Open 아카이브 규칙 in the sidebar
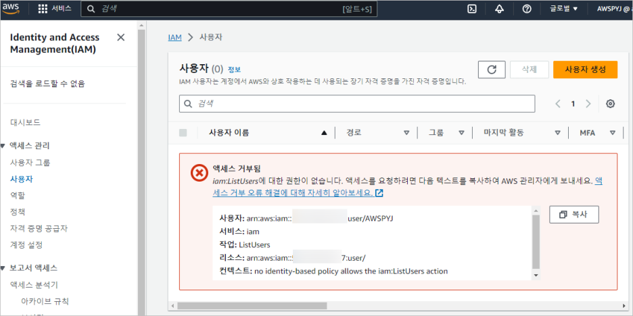Screen dimensions: 633x316 coord(45,301)
